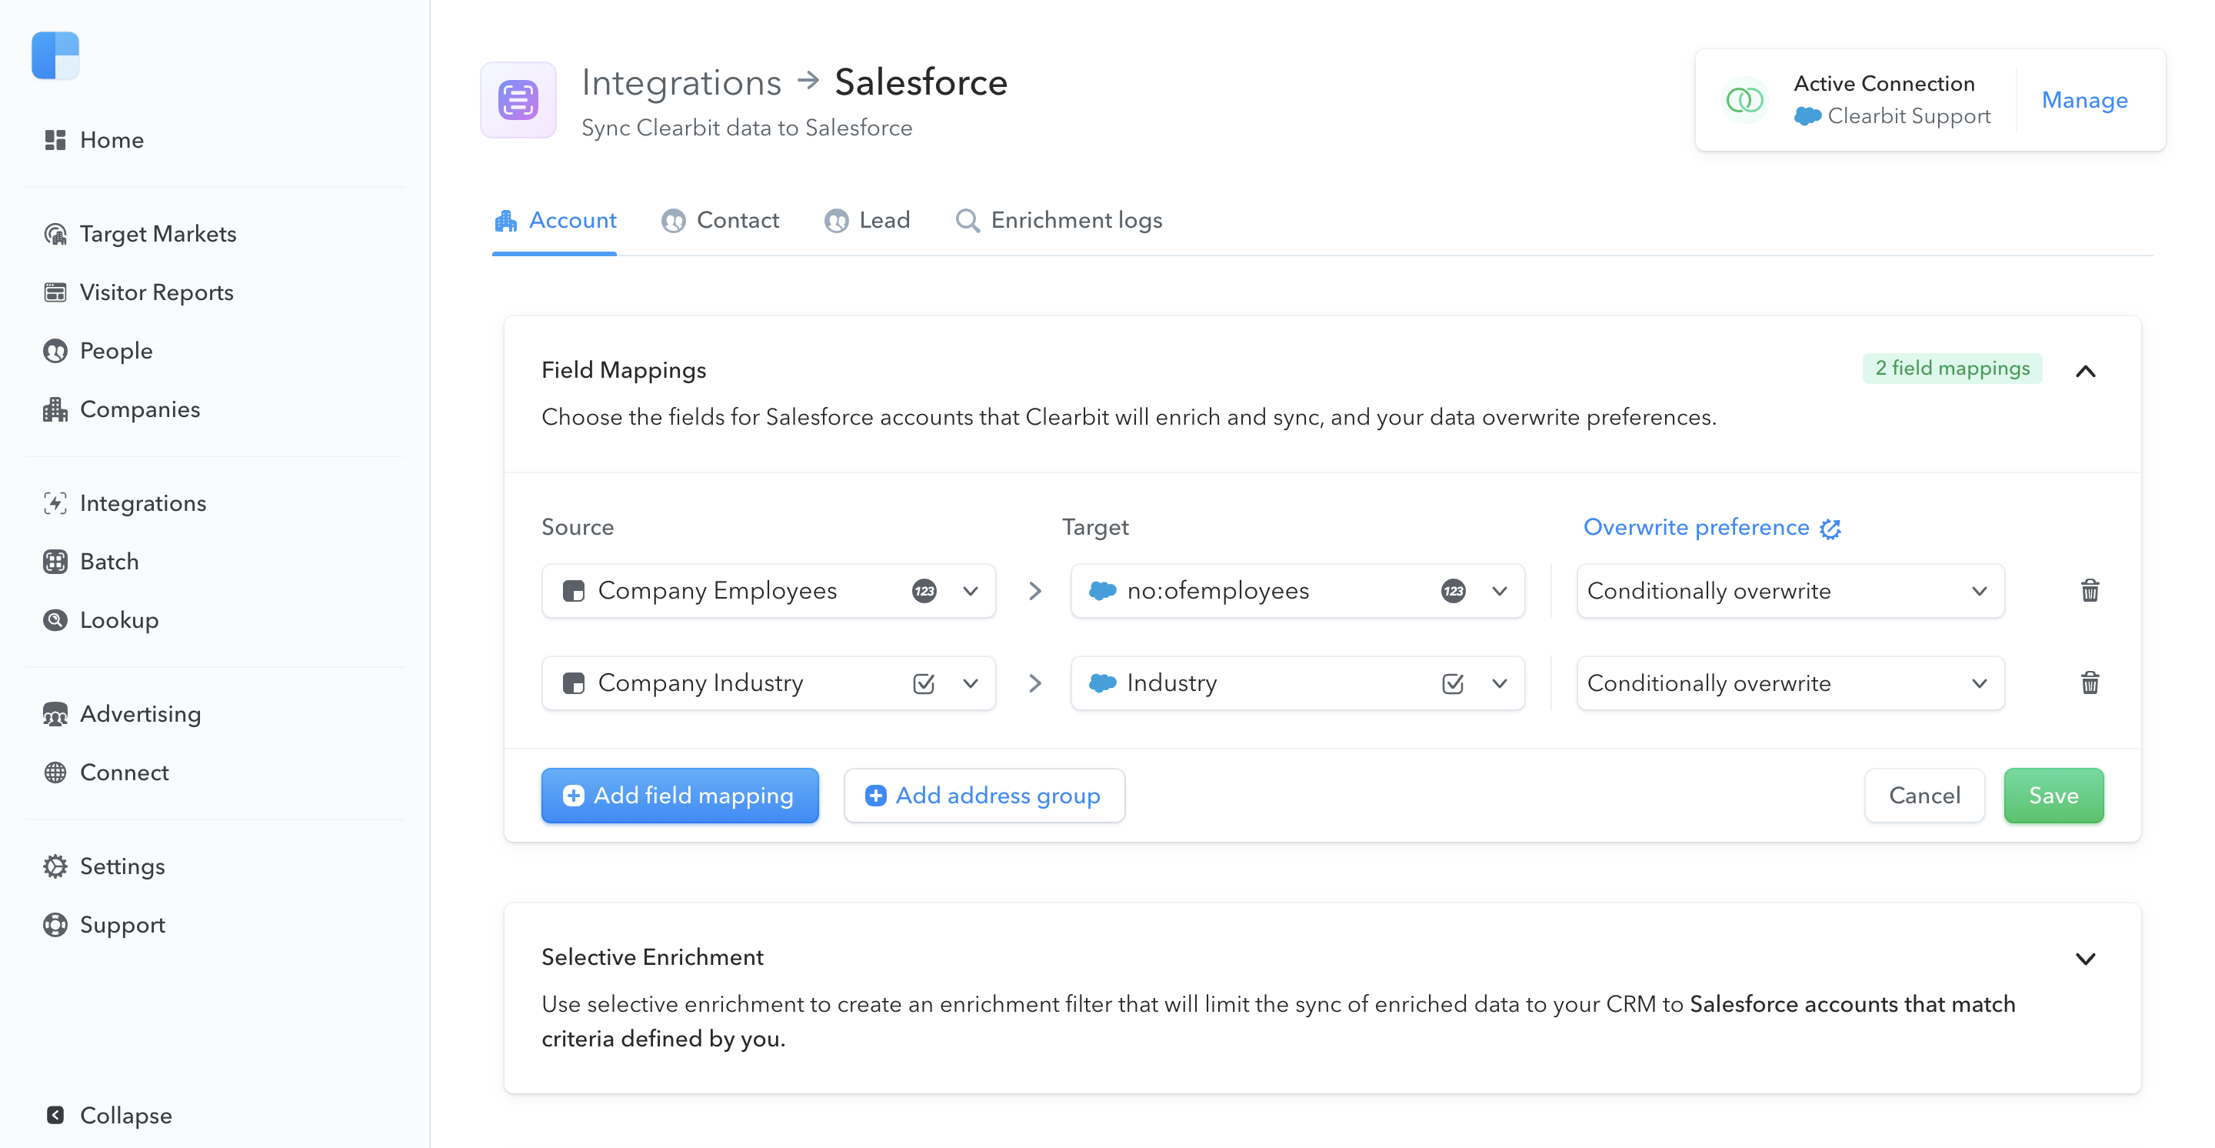Collapse the Field Mappings section

[x=2085, y=372]
